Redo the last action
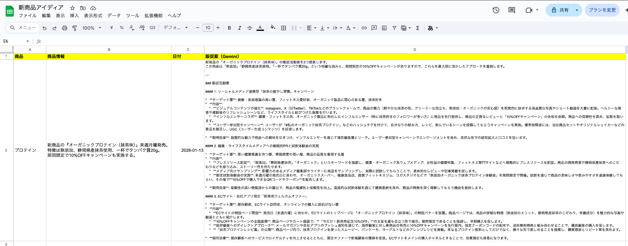This screenshot has width=628, height=246. point(55,28)
